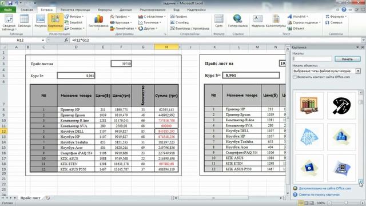Open the Линейчатая bar chart dropdown

point(124,28)
